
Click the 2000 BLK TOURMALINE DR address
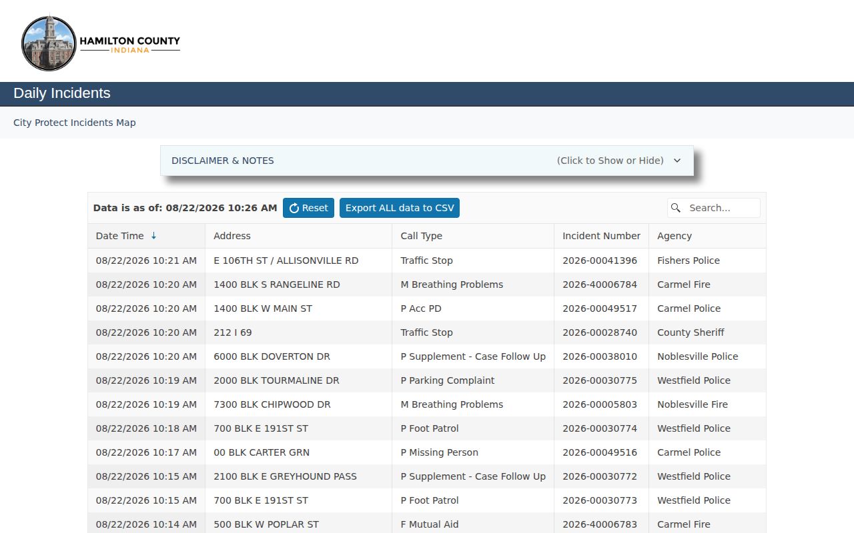[276, 380]
